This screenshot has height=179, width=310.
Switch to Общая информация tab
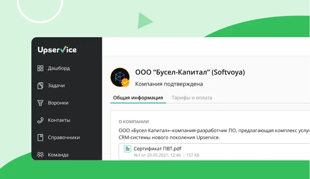[x=138, y=98]
